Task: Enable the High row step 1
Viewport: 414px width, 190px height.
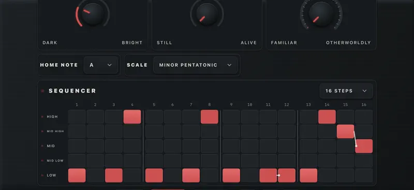Action: [77, 117]
